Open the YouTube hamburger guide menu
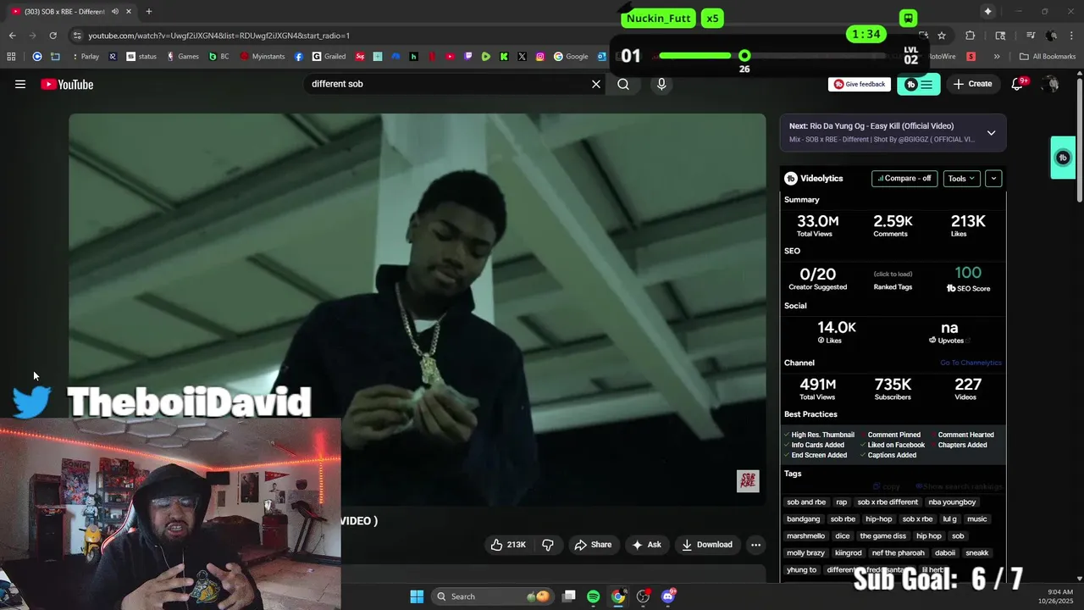Viewport: 1084px width, 610px height. [x=20, y=84]
